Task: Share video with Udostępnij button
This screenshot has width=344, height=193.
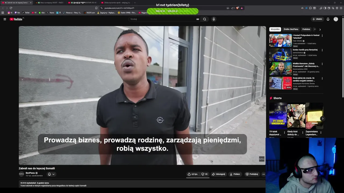Action: 218,174
